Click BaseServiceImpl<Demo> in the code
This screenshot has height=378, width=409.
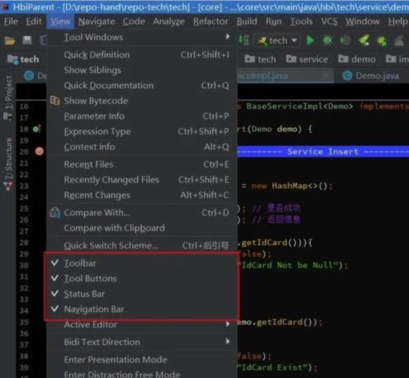(x=300, y=107)
